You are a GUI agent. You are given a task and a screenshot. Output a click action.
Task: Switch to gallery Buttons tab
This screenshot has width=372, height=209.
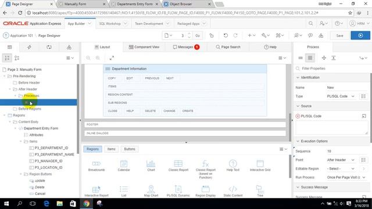[x=130, y=149]
